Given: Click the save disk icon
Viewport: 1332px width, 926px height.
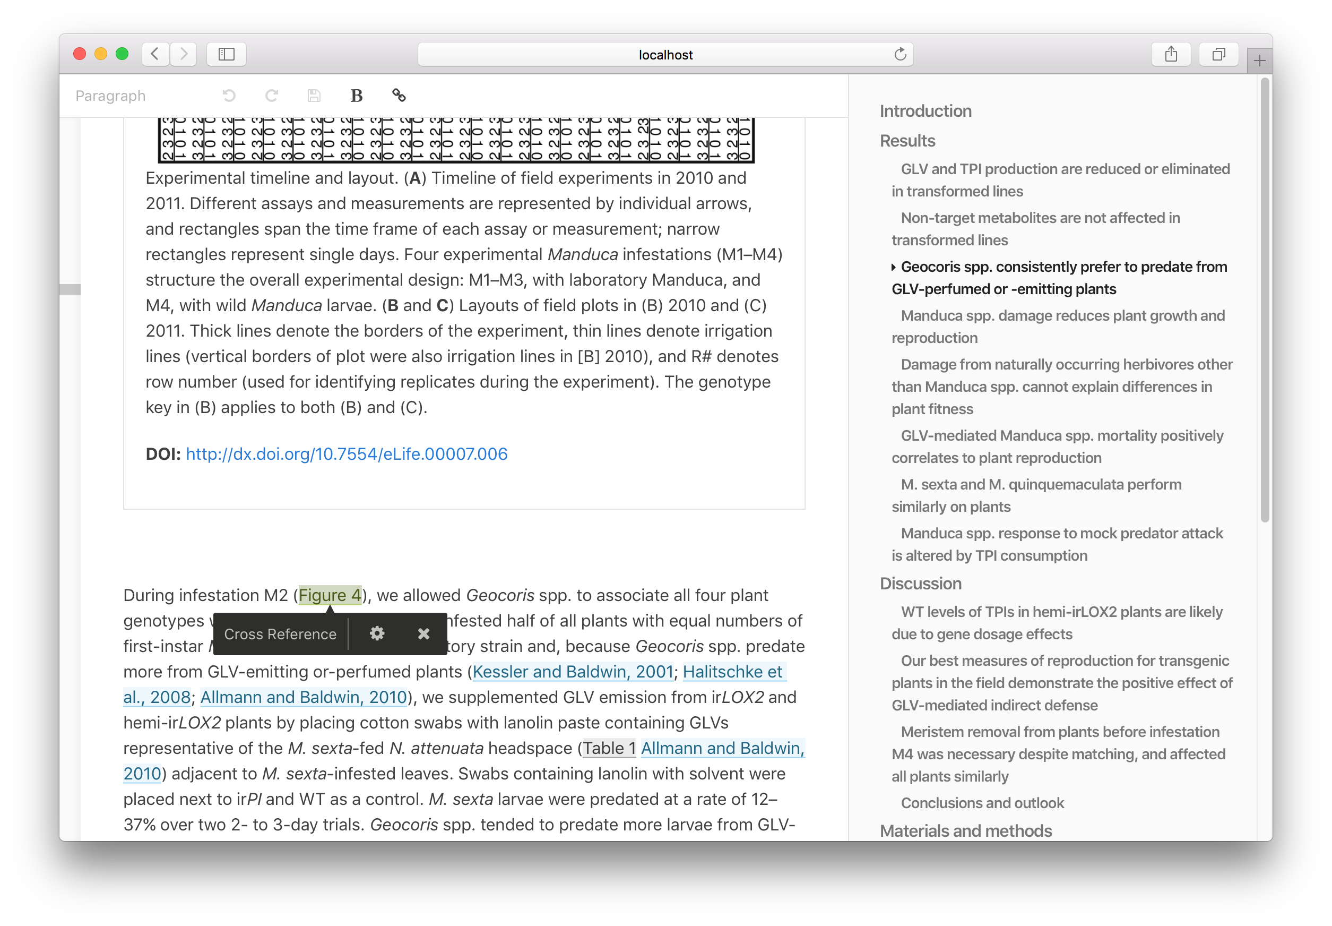Looking at the screenshot, I should pos(314,96).
